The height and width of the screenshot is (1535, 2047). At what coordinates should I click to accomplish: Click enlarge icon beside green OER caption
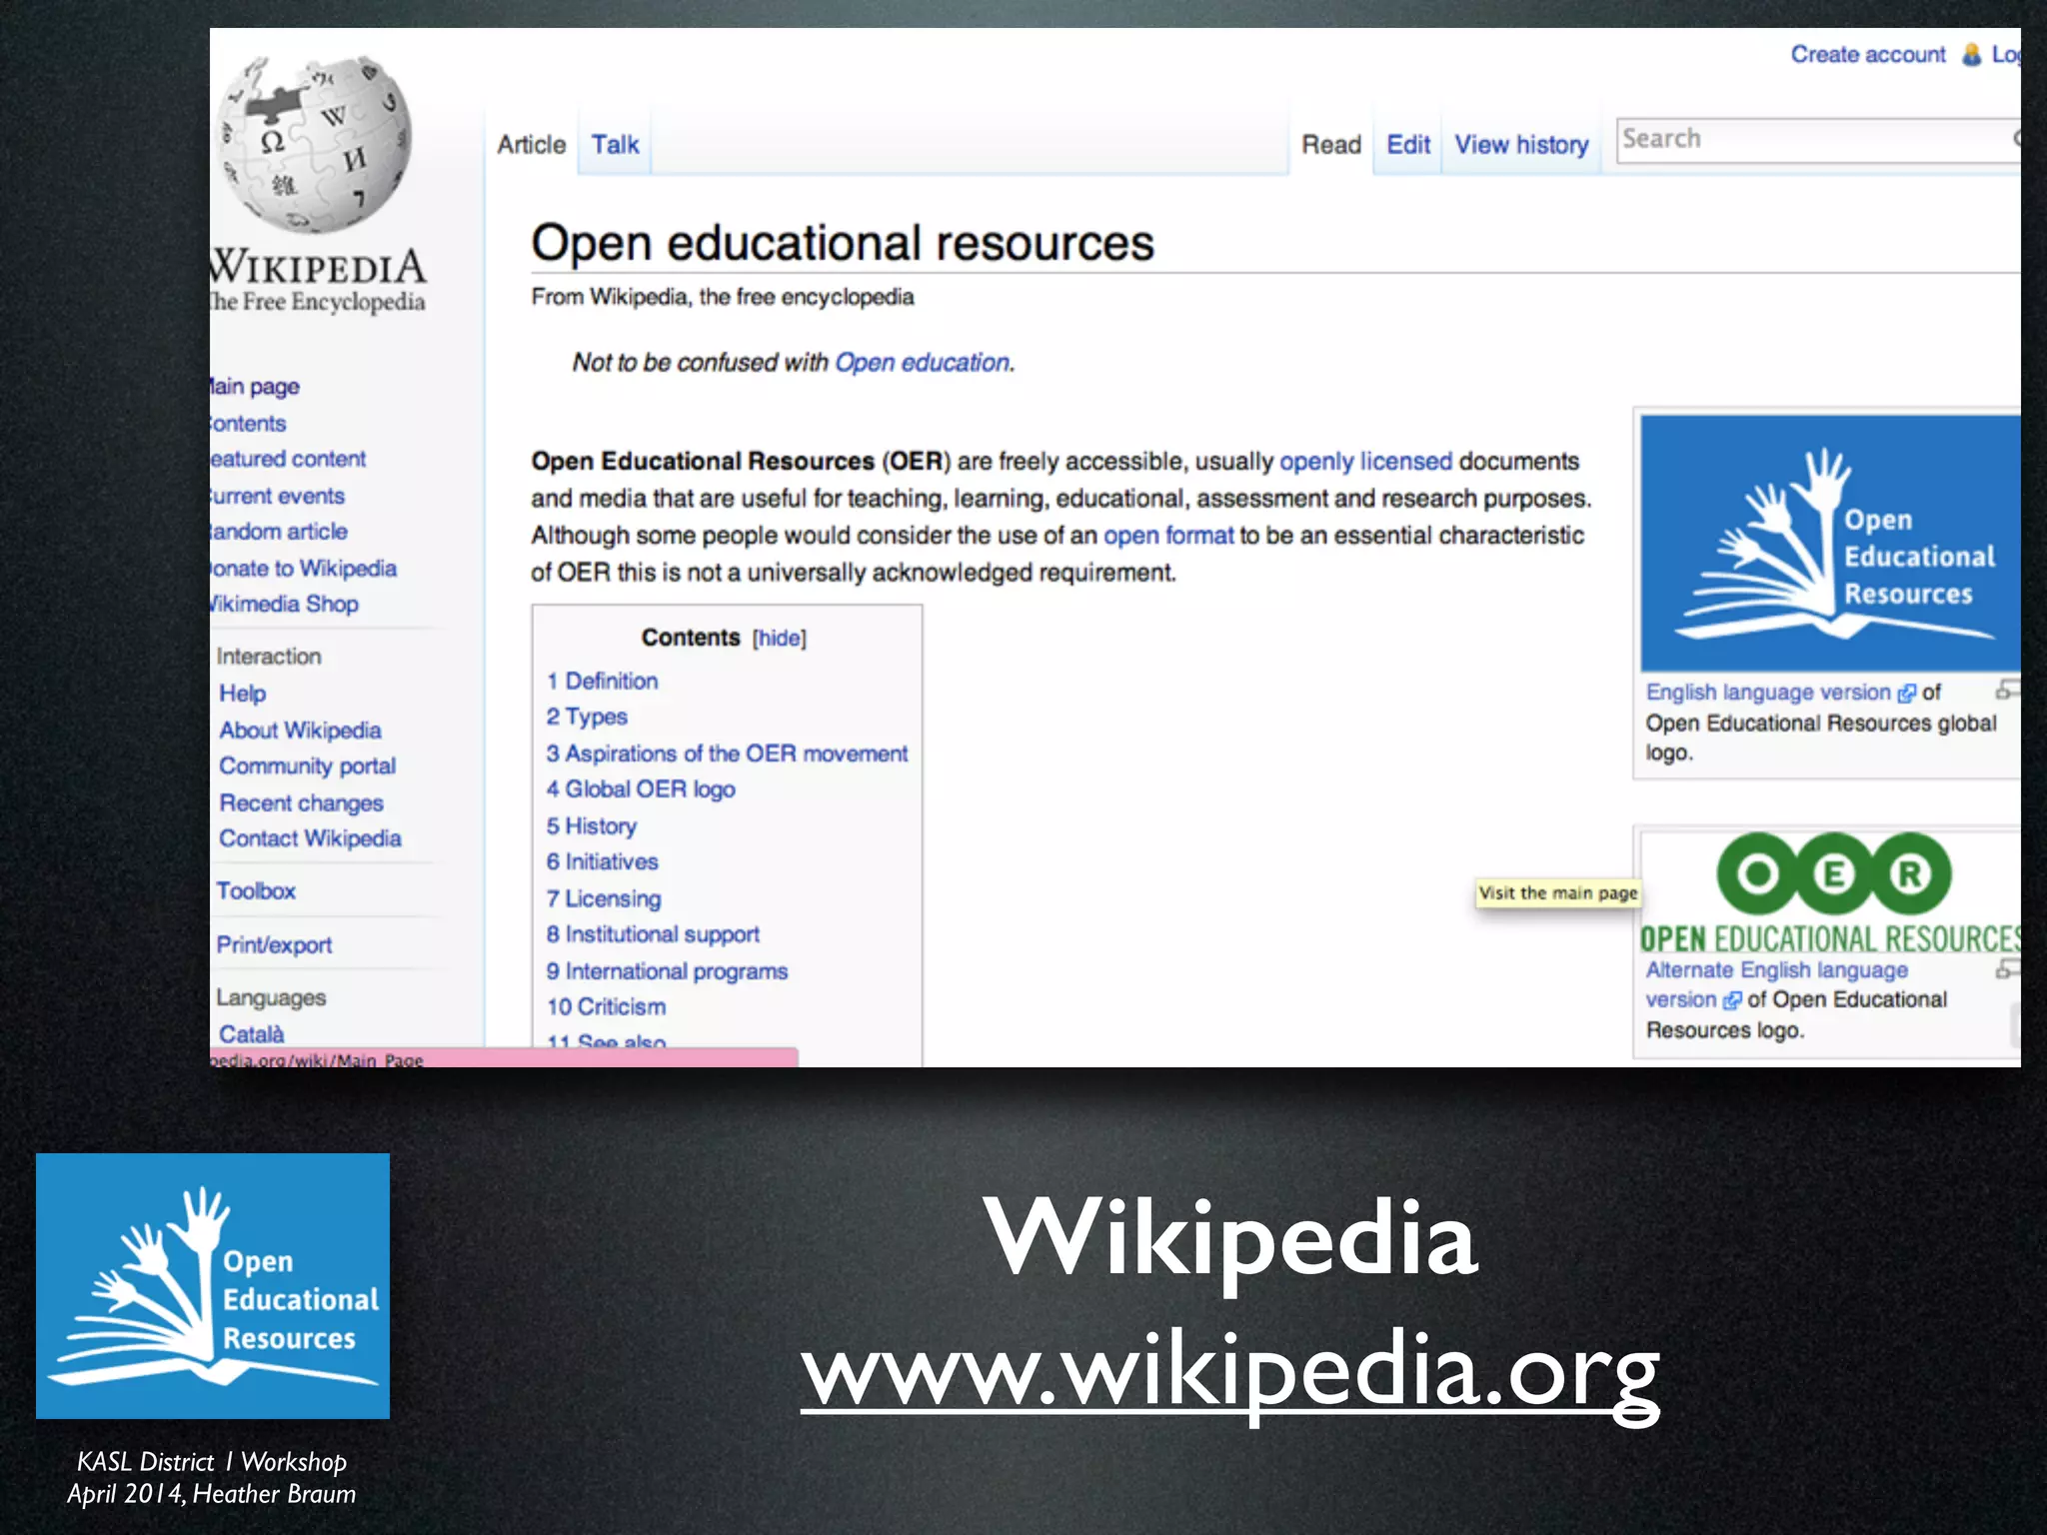coord(2007,967)
